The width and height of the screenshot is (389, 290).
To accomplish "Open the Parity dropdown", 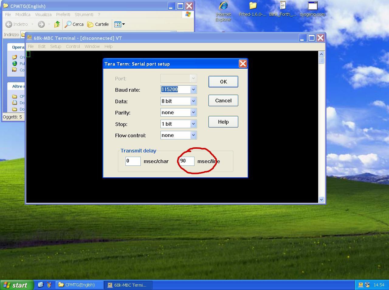I will point(193,112).
